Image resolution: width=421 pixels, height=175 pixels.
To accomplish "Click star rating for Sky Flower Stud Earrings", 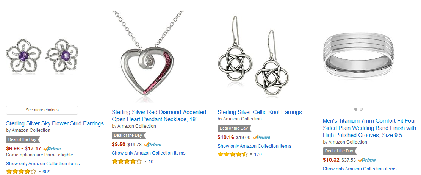I will pos(21,172).
